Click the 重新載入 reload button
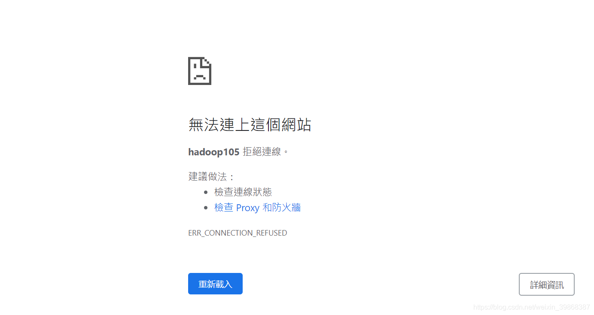The width and height of the screenshot is (594, 315). pos(215,284)
